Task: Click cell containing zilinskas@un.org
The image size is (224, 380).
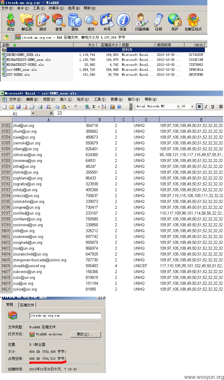Action: coord(48,155)
